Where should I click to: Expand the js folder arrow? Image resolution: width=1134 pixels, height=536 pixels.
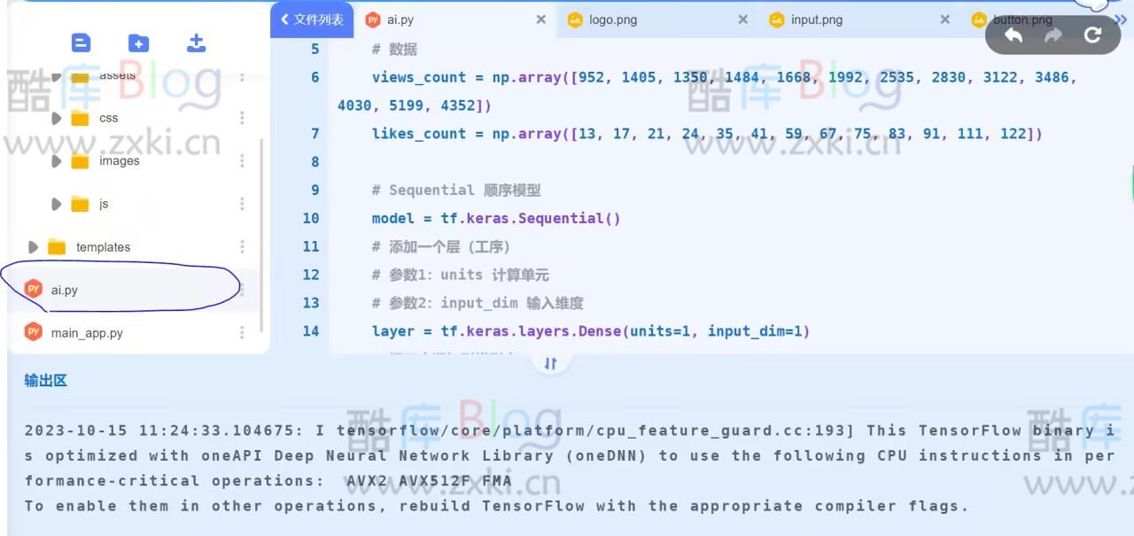[x=56, y=204]
